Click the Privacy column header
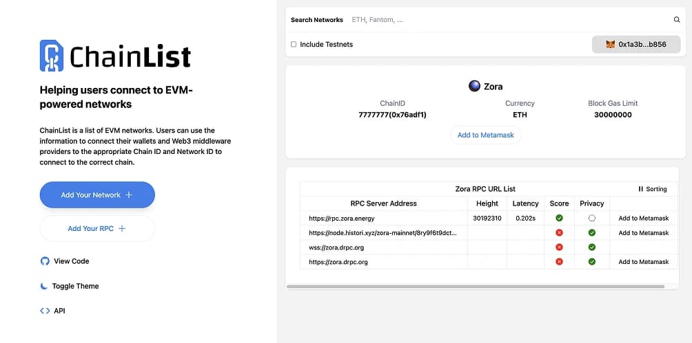 coord(592,203)
